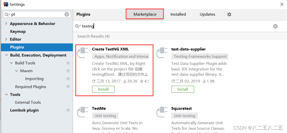Click the Apps, Notification and Interaction tag
287x133 pixels.
pyautogui.click(x=121, y=57)
